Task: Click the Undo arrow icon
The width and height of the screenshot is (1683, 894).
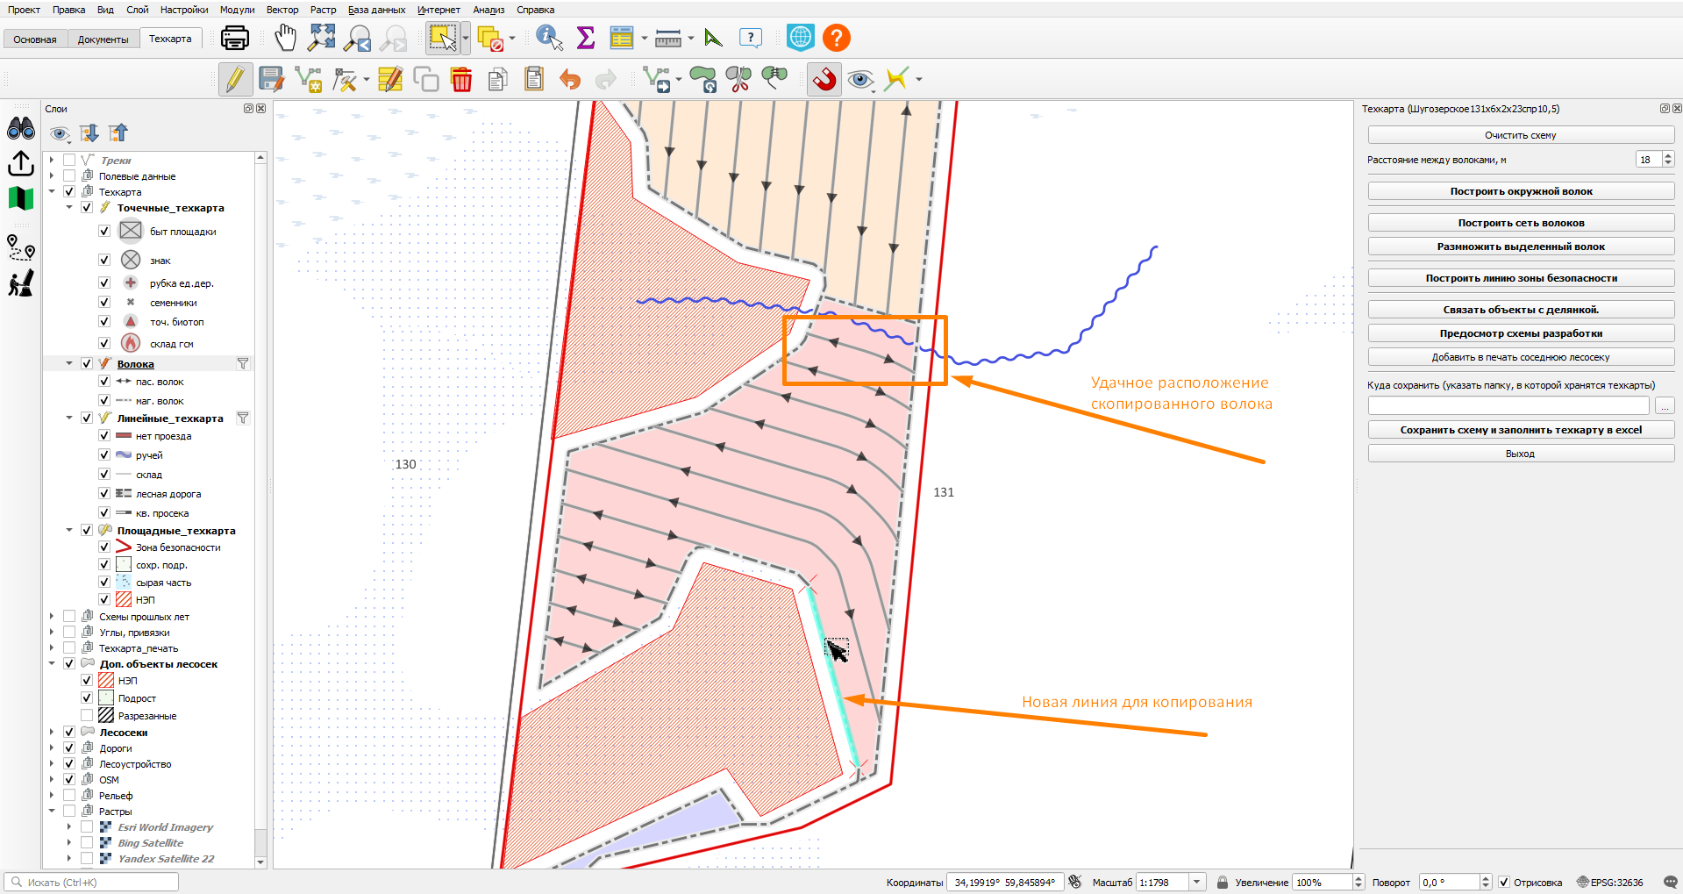Action: (x=570, y=80)
